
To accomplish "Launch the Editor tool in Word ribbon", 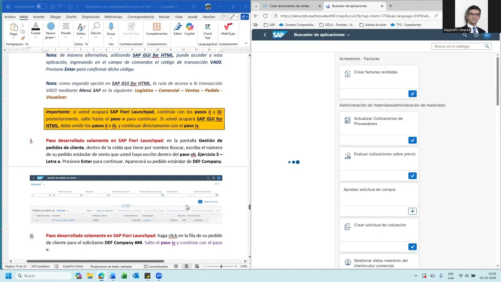I will tap(178, 27).
